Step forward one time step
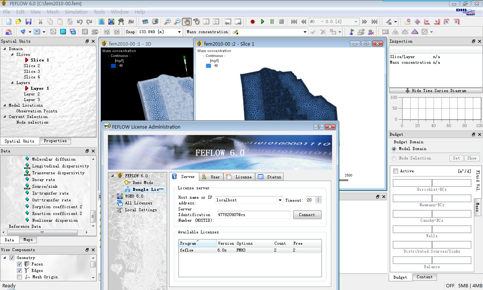Screen dimensions: 483x290 [x=365, y=22]
